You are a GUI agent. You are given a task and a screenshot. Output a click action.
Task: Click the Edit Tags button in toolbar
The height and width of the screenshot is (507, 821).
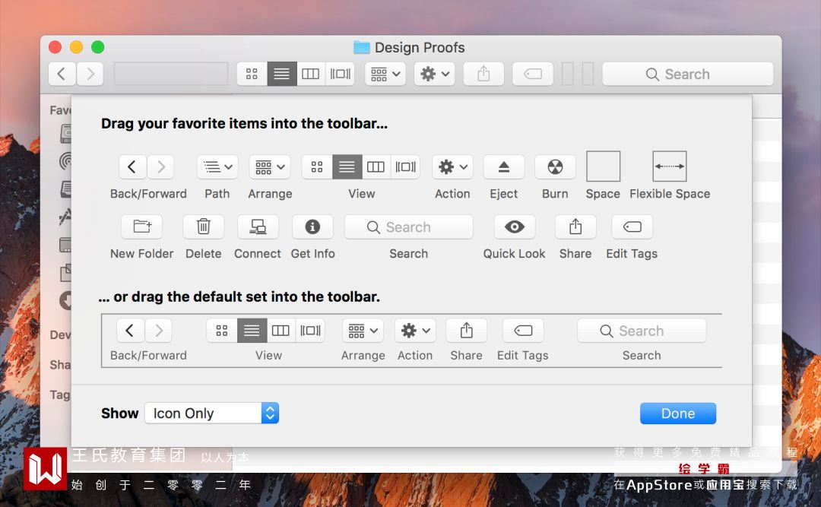[533, 74]
